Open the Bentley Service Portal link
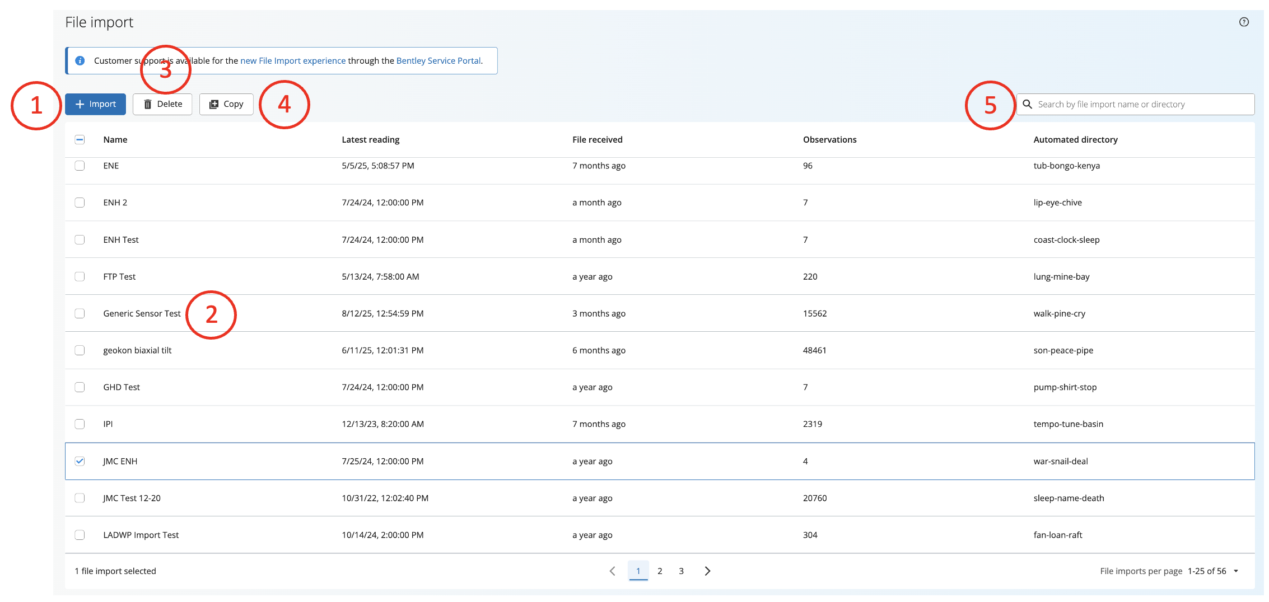The width and height of the screenshot is (1269, 602). point(438,61)
